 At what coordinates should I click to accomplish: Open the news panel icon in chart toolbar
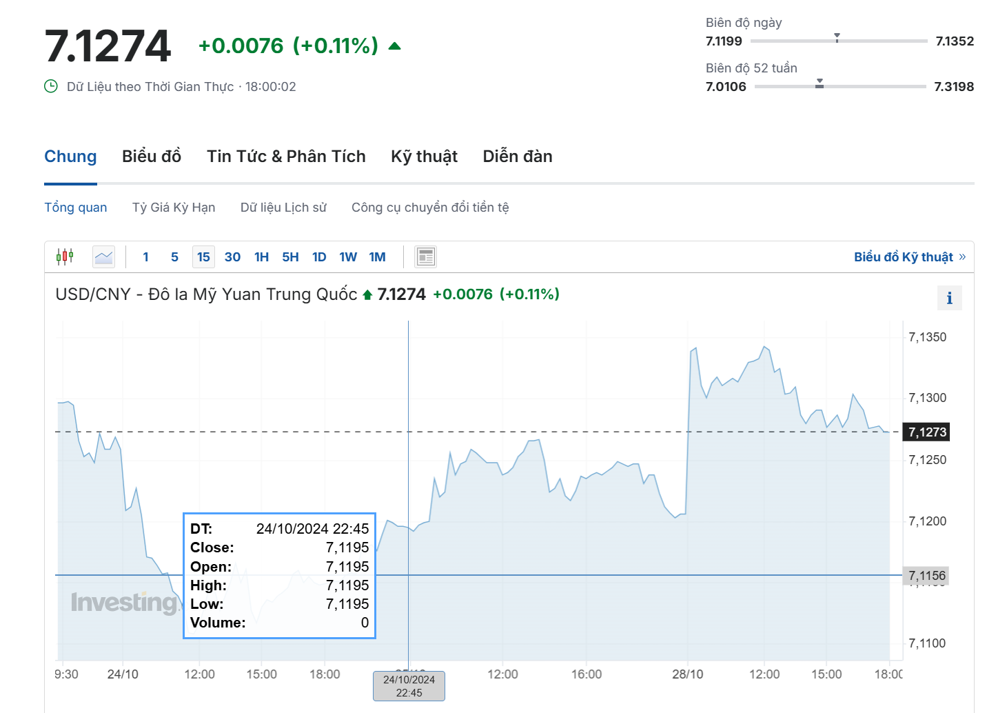425,257
